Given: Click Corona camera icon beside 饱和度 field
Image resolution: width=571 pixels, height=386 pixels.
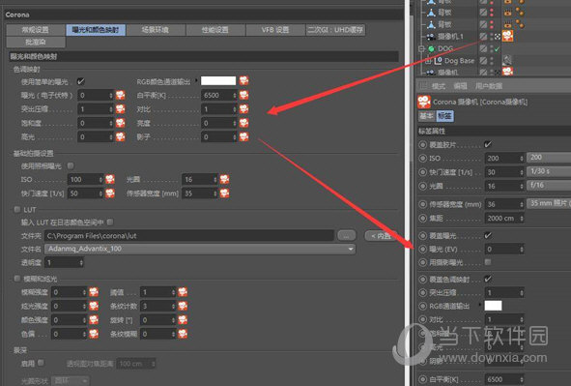Looking at the screenshot, I should pos(120,123).
